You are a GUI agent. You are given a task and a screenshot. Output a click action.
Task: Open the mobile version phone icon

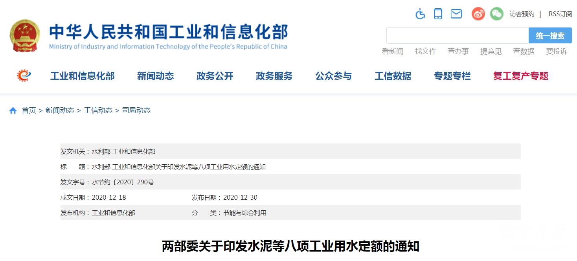(438, 14)
